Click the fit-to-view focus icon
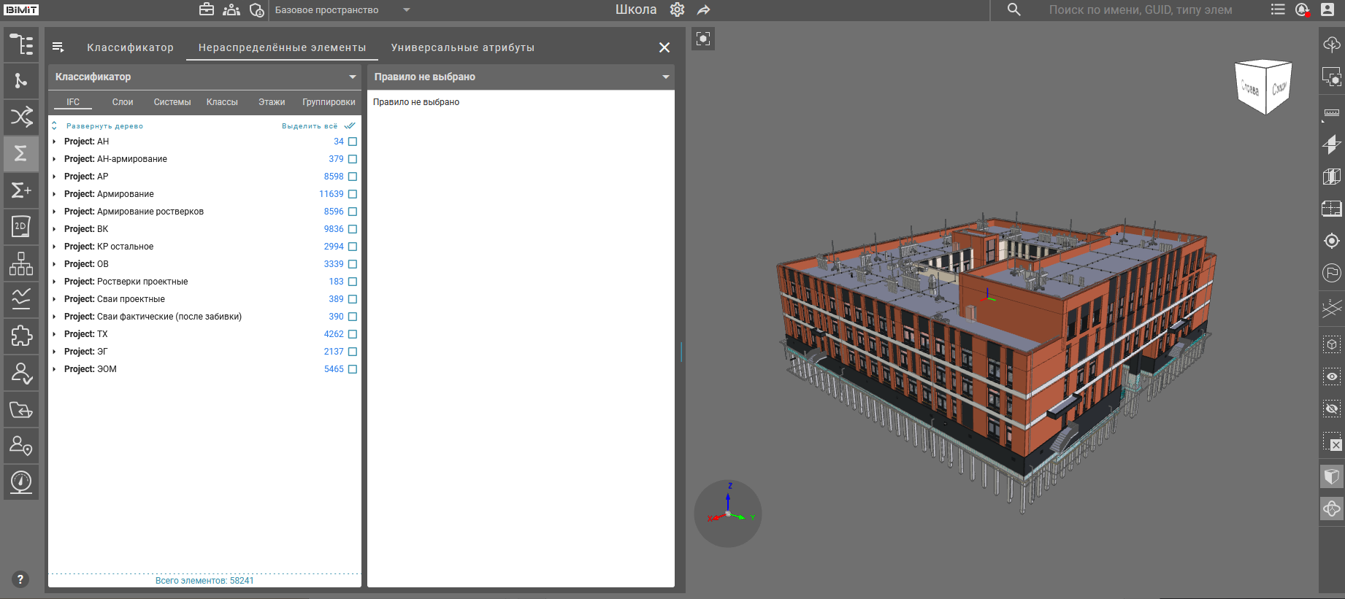Viewport: 1345px width, 599px height. pyautogui.click(x=702, y=39)
